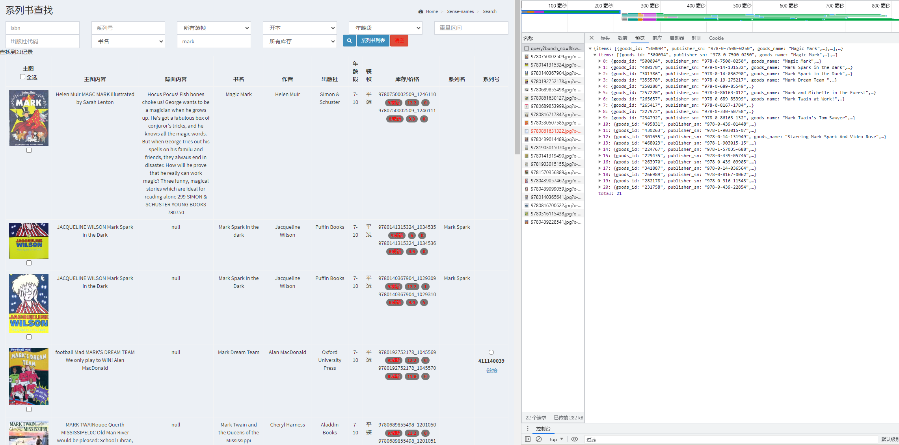Select request 9780141315324.jpg in network list
The height and width of the screenshot is (445, 899).
(x=553, y=65)
